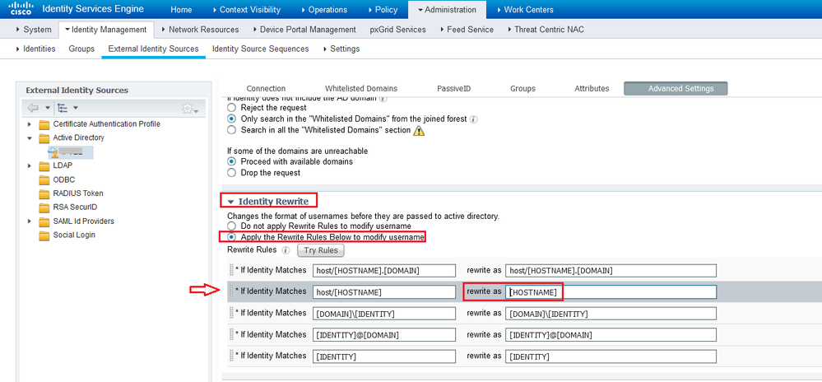
Task: Open the gear settings menu in External Identity Sources
Action: pyautogui.click(x=190, y=109)
